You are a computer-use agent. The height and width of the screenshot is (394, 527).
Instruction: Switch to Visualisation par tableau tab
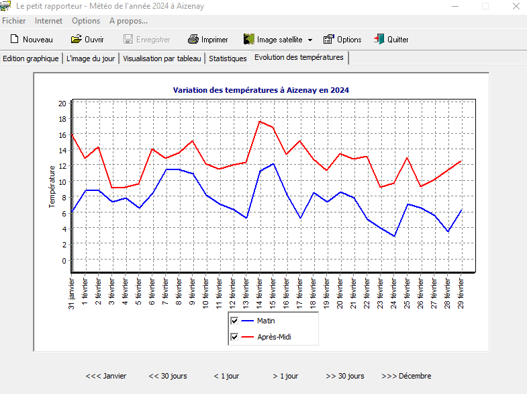[162, 58]
